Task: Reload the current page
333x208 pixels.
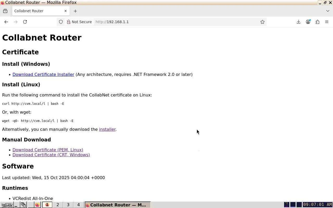Action: [25, 22]
